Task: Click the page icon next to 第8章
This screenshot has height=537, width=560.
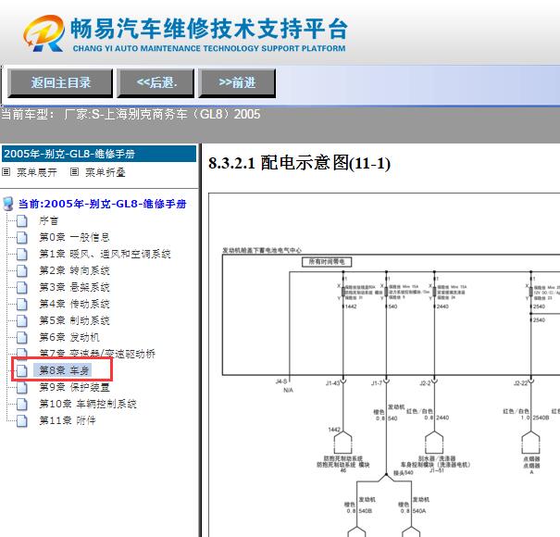Action: click(x=22, y=370)
